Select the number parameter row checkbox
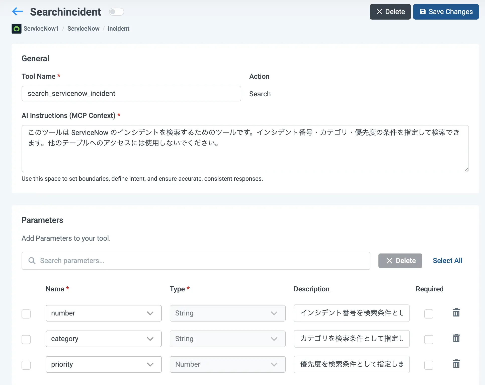Screen dimensions: 485x385 click(x=26, y=314)
